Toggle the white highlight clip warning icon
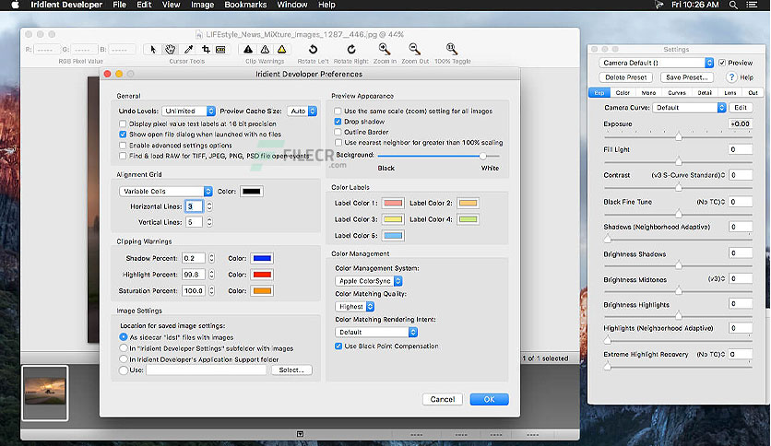 [x=265, y=49]
